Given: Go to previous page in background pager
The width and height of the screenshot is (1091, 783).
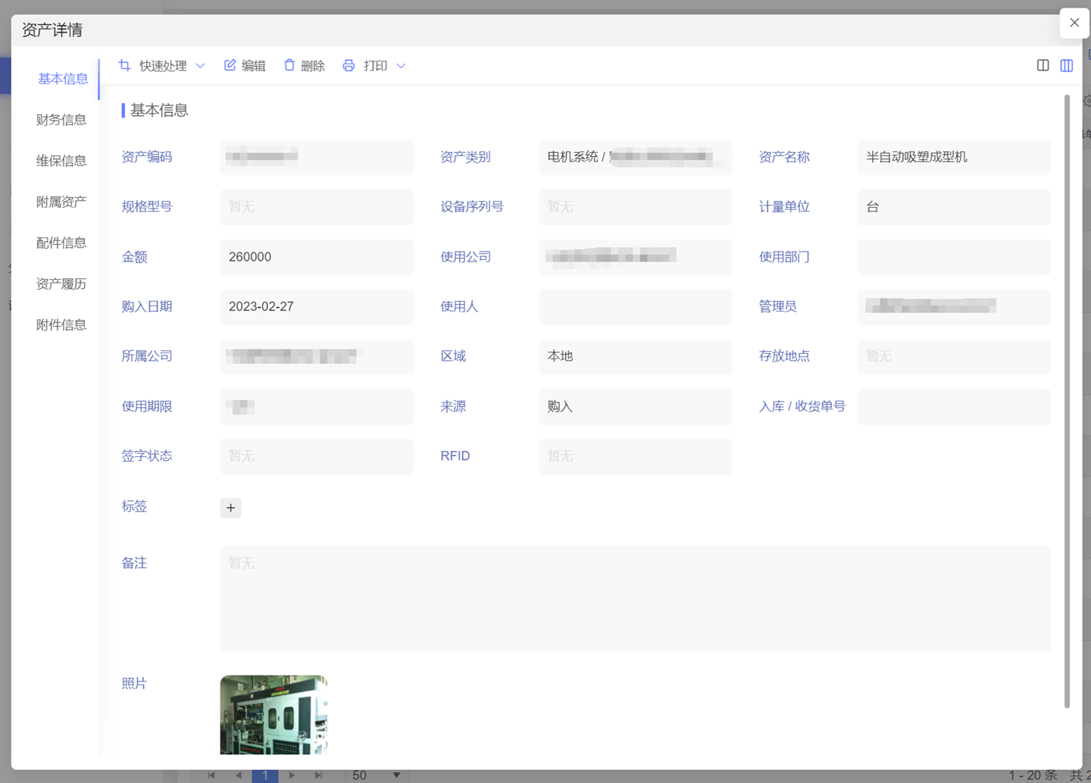Looking at the screenshot, I should pyautogui.click(x=239, y=775).
